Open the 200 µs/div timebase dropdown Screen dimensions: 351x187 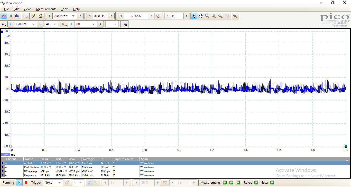click(x=73, y=16)
